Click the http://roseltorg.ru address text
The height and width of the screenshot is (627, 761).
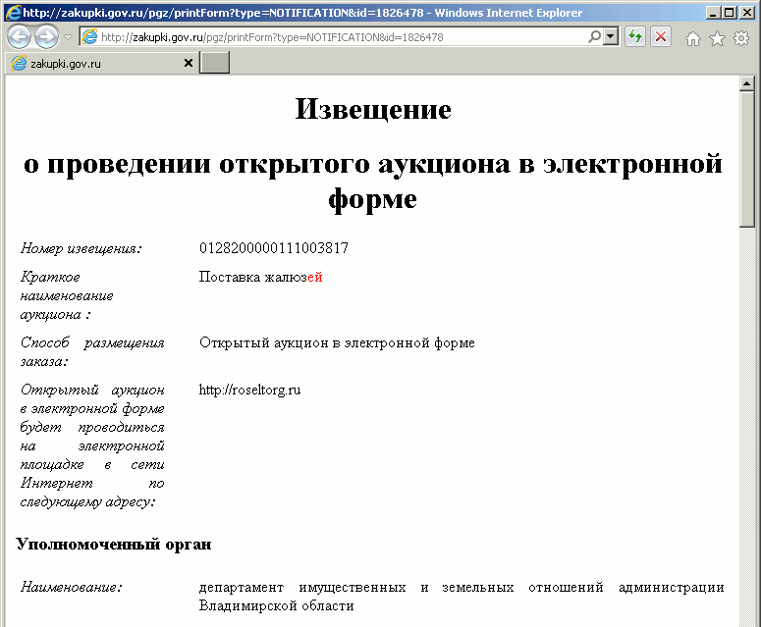(249, 390)
